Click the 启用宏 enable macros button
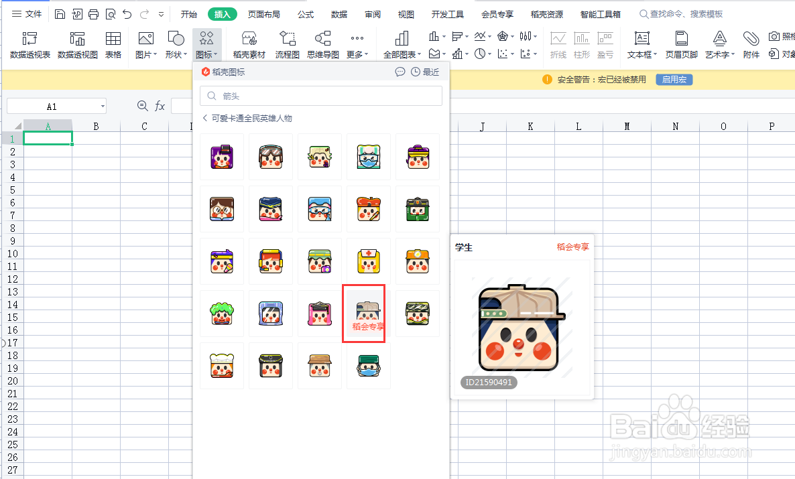This screenshot has width=795, height=479. point(674,79)
